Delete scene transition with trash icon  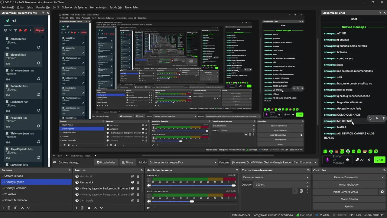301,191
